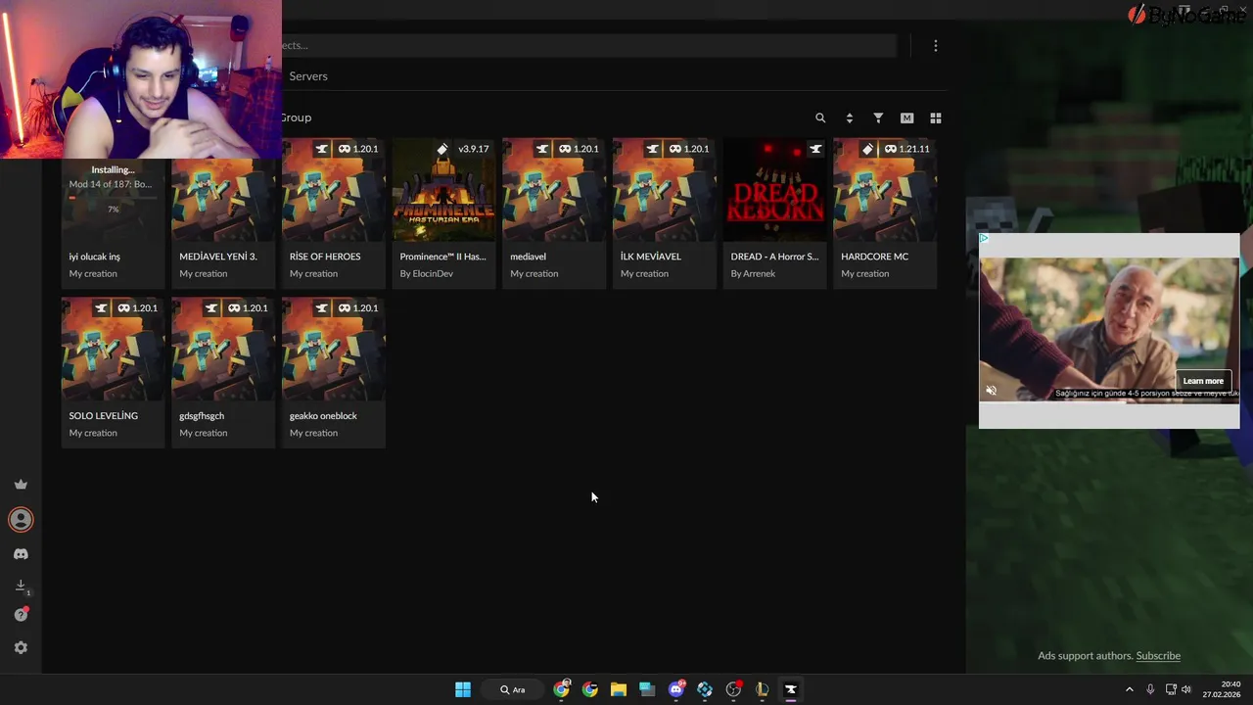Click the ad info icon at the ad's corner
The height and width of the screenshot is (705, 1253).
coord(984,238)
